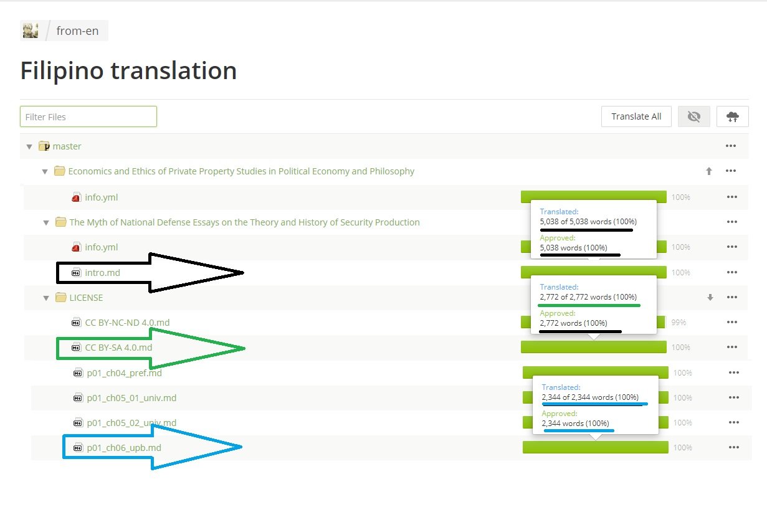Open the three-dots menu for master branch
The height and width of the screenshot is (507, 767).
[x=731, y=146]
